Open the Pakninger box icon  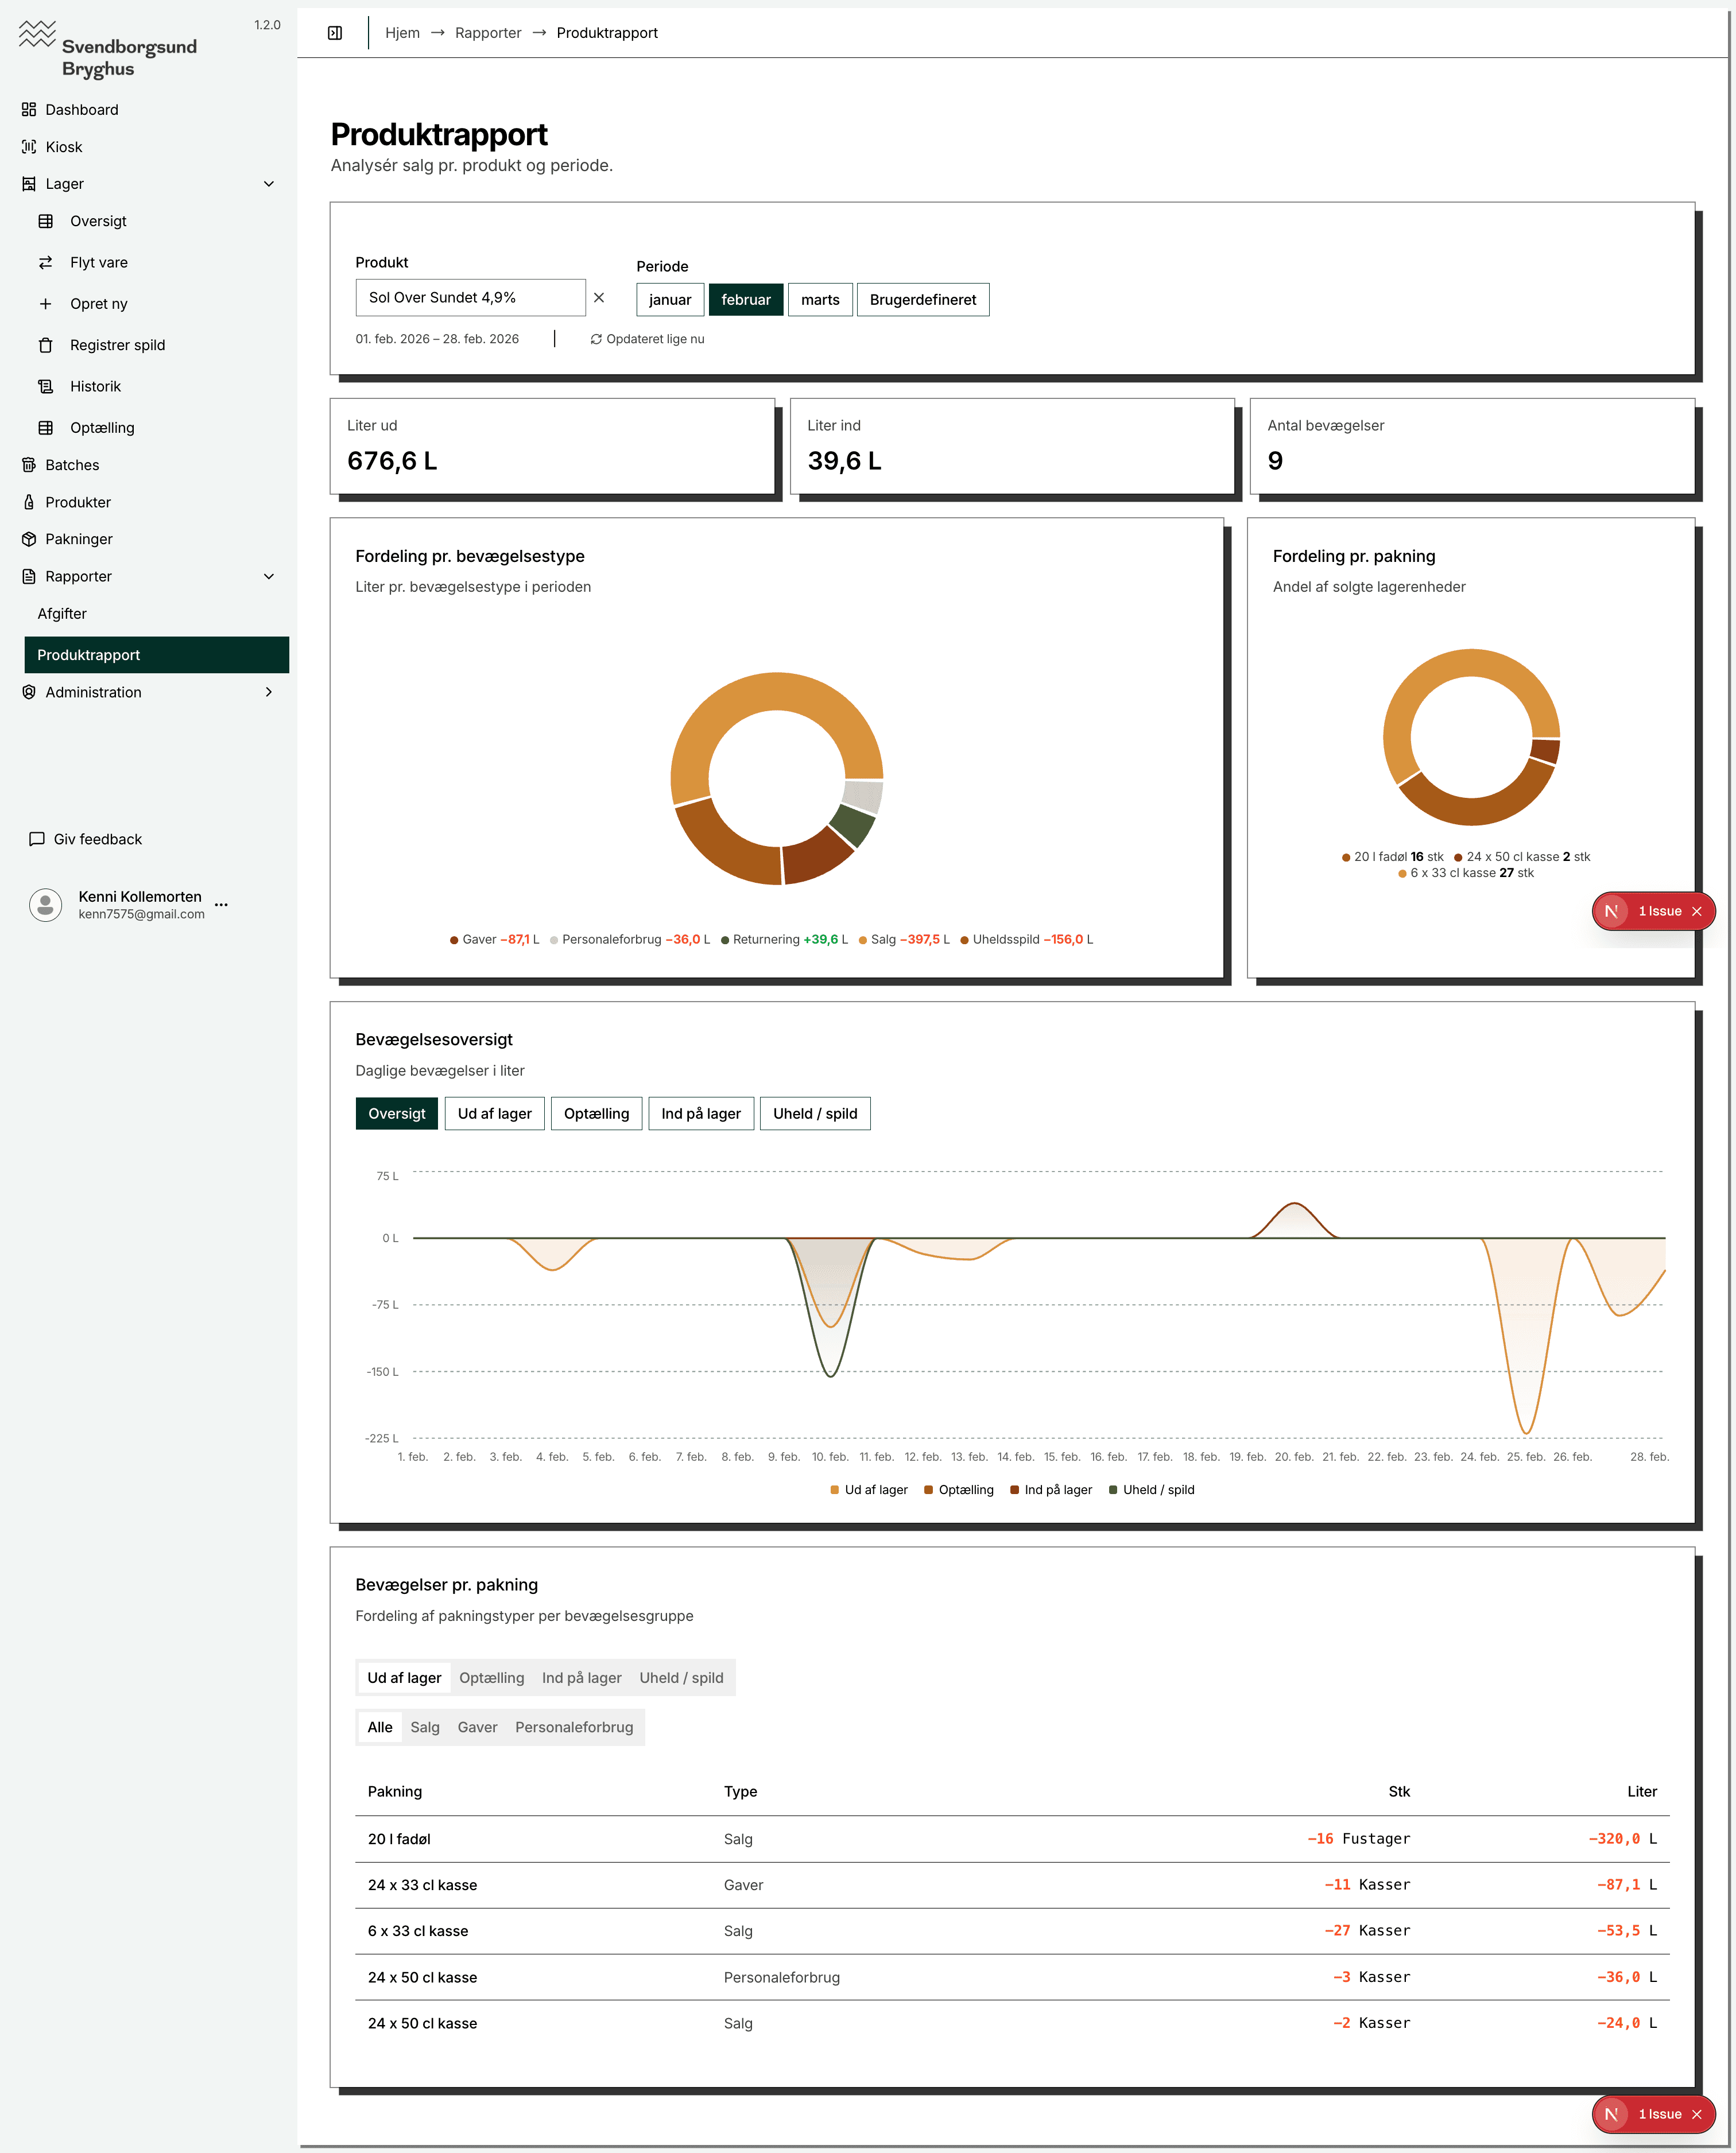tap(29, 539)
